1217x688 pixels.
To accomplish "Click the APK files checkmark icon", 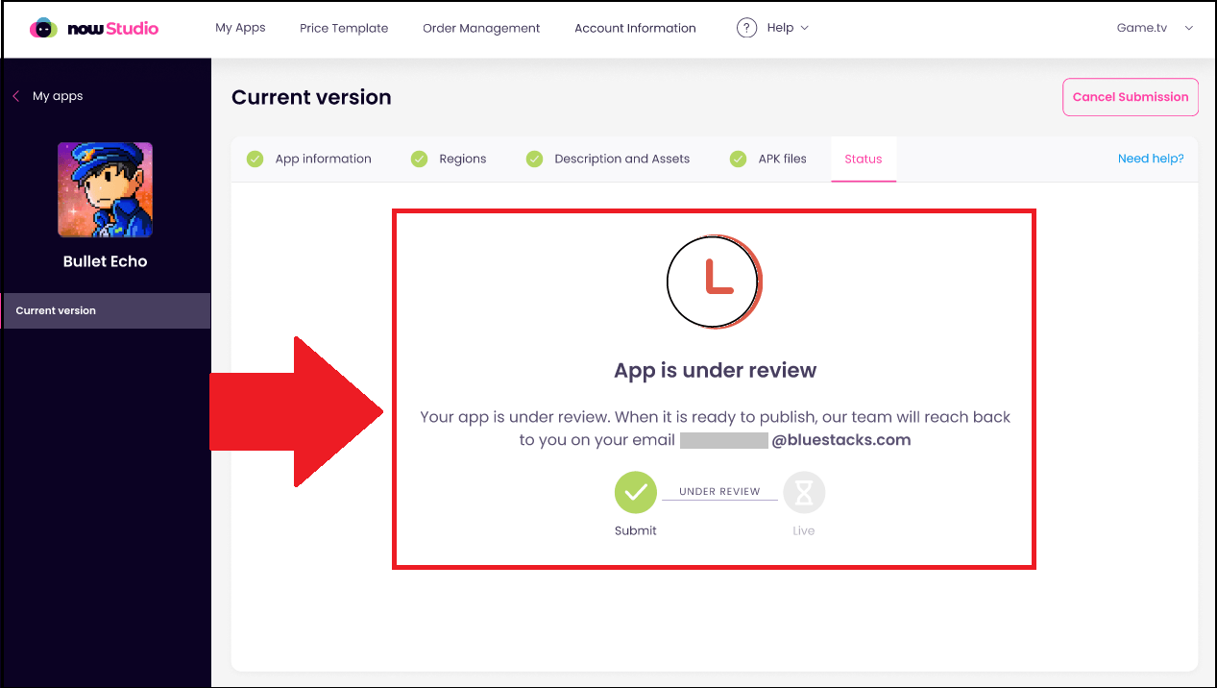I will click(x=738, y=159).
